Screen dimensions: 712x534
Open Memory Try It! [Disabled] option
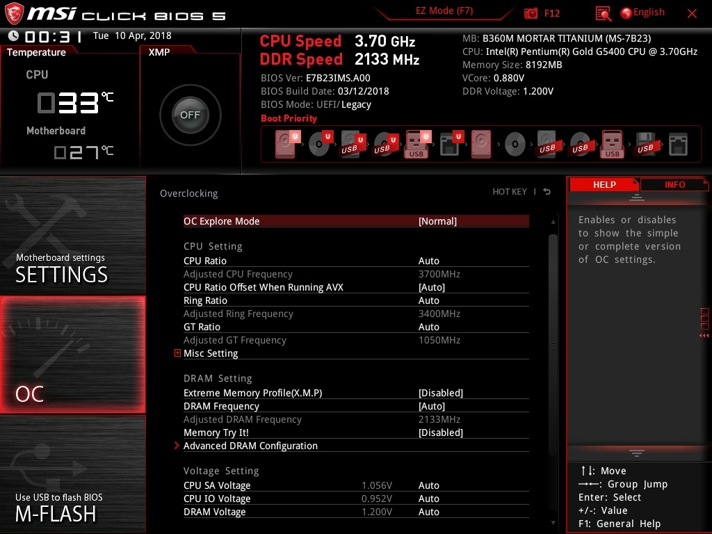pos(356,432)
